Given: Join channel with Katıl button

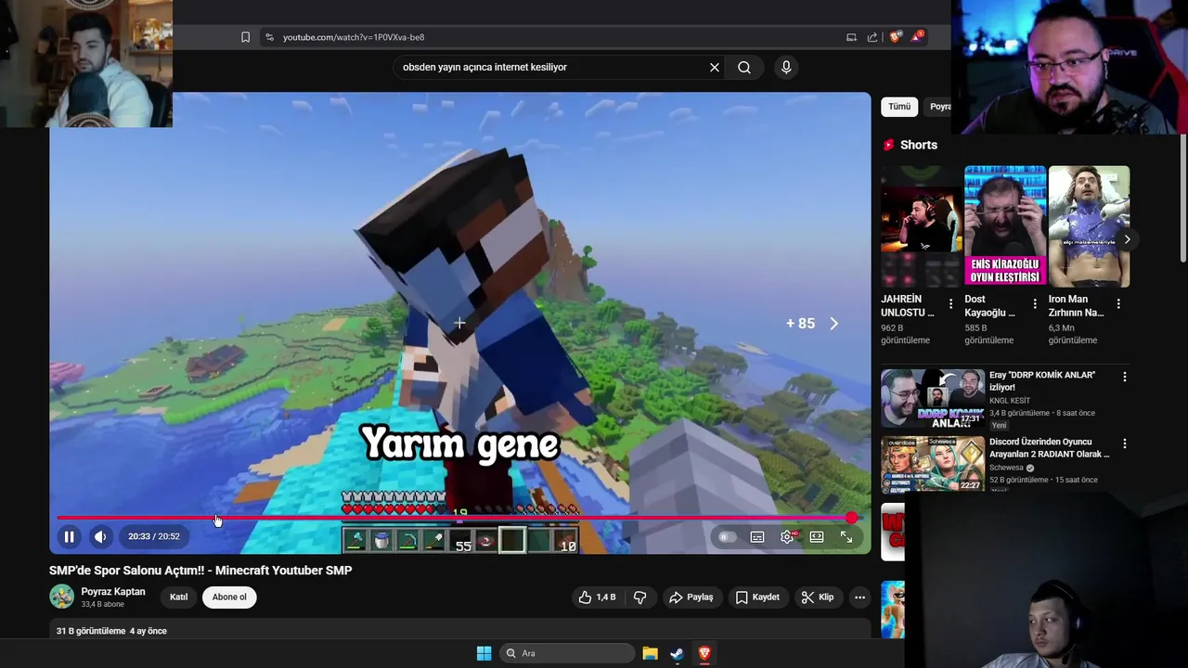Looking at the screenshot, I should [x=179, y=597].
